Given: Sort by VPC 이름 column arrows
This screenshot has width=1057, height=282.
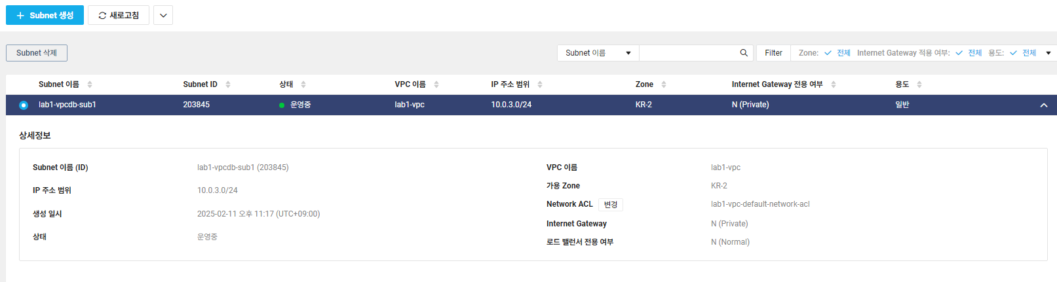Looking at the screenshot, I should tap(436, 84).
